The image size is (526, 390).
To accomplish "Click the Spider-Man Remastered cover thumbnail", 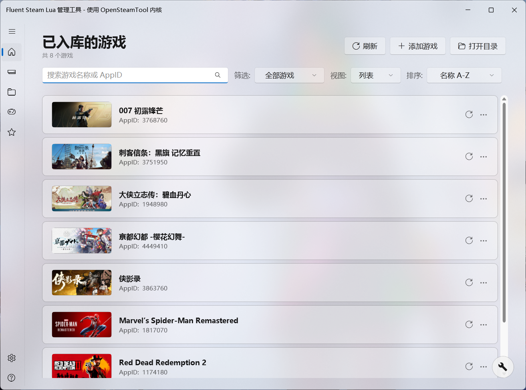I will pos(82,324).
